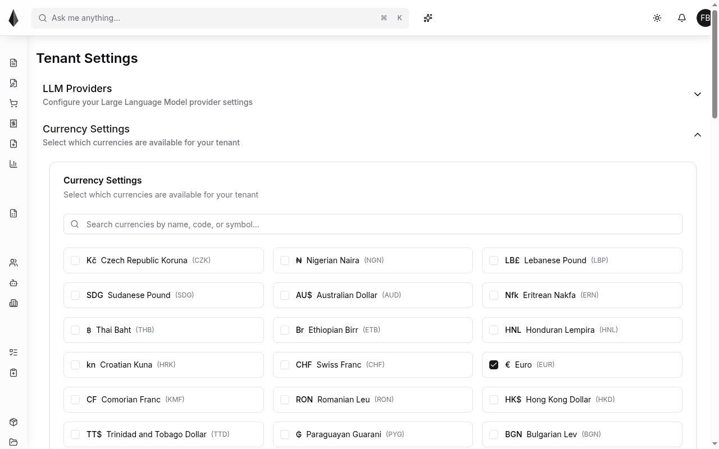Image resolution: width=719 pixels, height=449 pixels.
Task: Enable the Comorian Franc checkbox
Action: click(75, 400)
